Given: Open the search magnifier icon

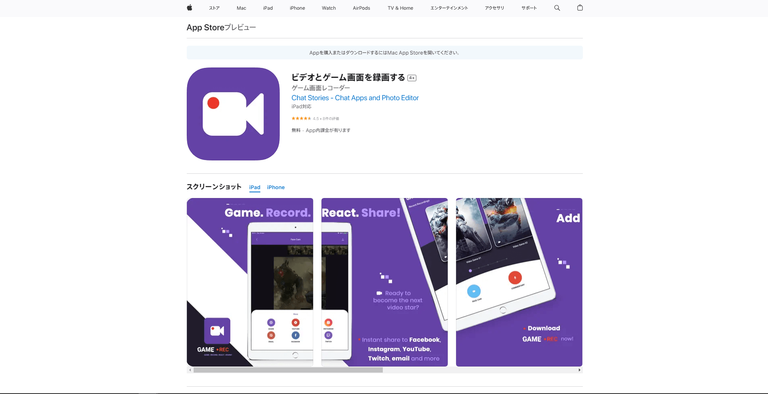Looking at the screenshot, I should [557, 8].
